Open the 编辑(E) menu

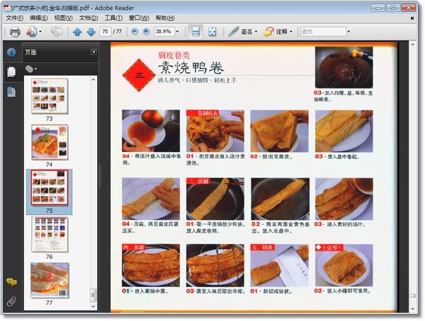click(x=39, y=18)
